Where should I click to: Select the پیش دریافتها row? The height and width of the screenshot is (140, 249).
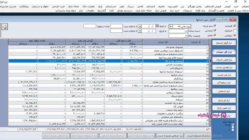[109, 89]
